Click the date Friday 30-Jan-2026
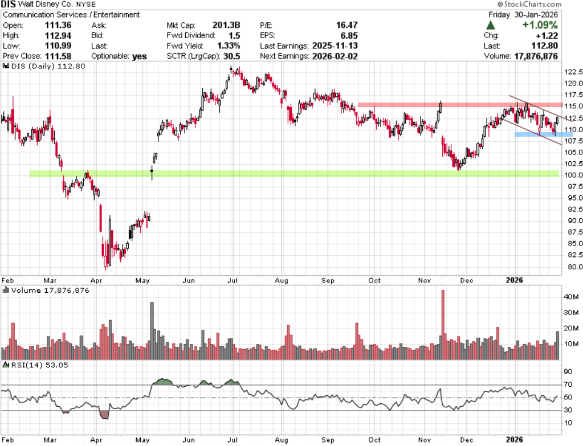 (523, 15)
